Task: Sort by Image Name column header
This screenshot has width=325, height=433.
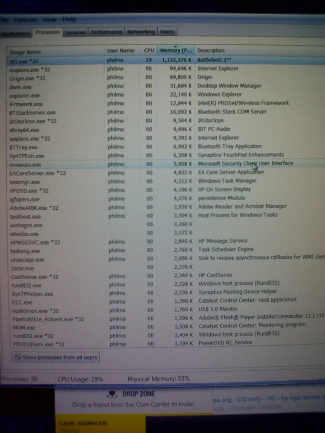Action: click(x=55, y=52)
